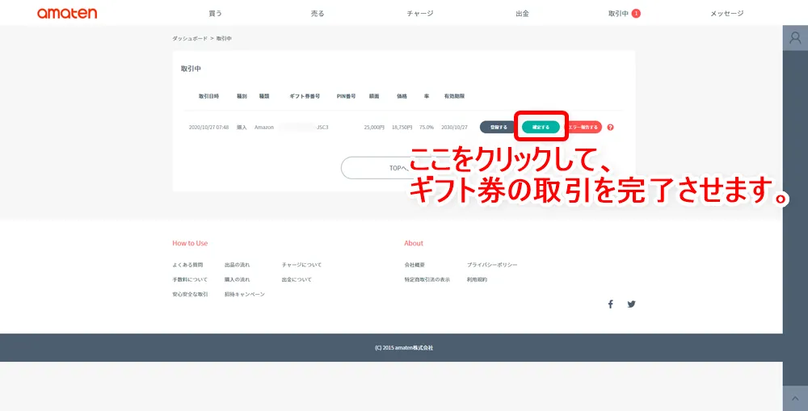Screen dimensions: 808x411
Task: Click the scroll-to-top chevron icon
Action: pos(795,398)
